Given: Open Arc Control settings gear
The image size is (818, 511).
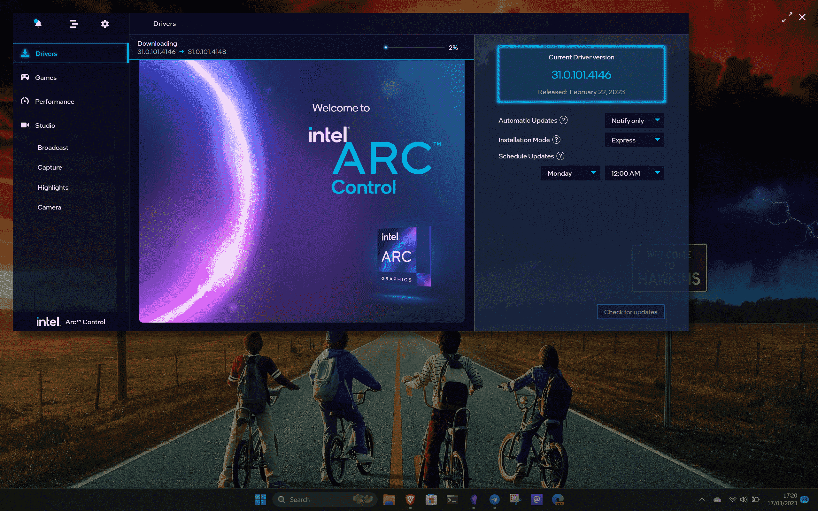Looking at the screenshot, I should (x=105, y=24).
